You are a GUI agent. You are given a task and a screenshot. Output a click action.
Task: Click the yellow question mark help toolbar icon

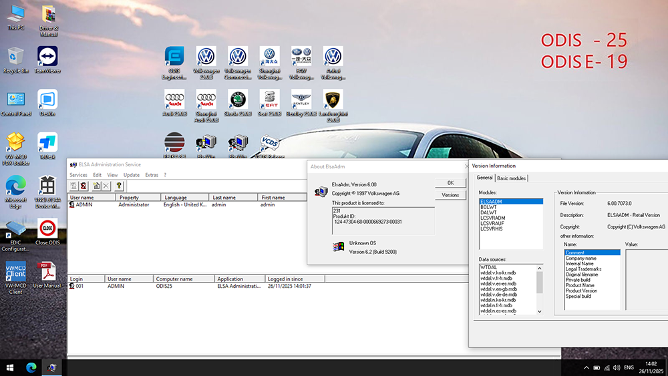[119, 186]
